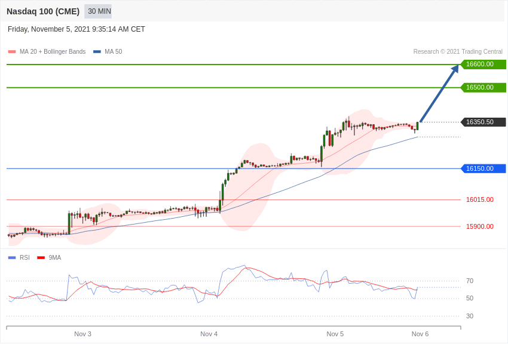This screenshot has width=508, height=344.
Task: Click the blue 16150.00 pivot tag
Action: 483,169
